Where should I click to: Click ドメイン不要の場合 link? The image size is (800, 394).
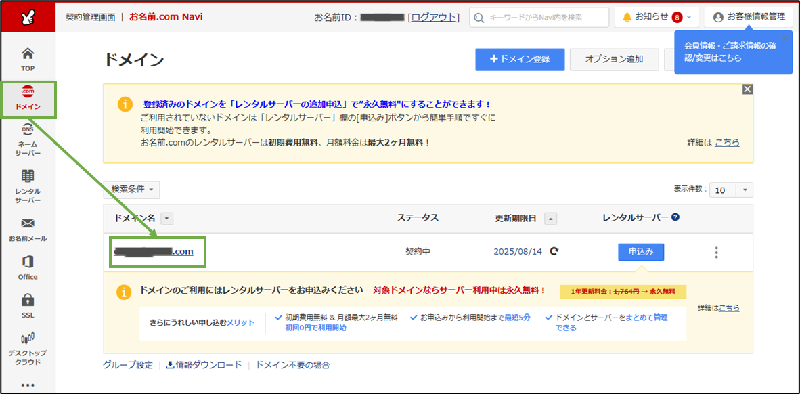click(x=292, y=365)
